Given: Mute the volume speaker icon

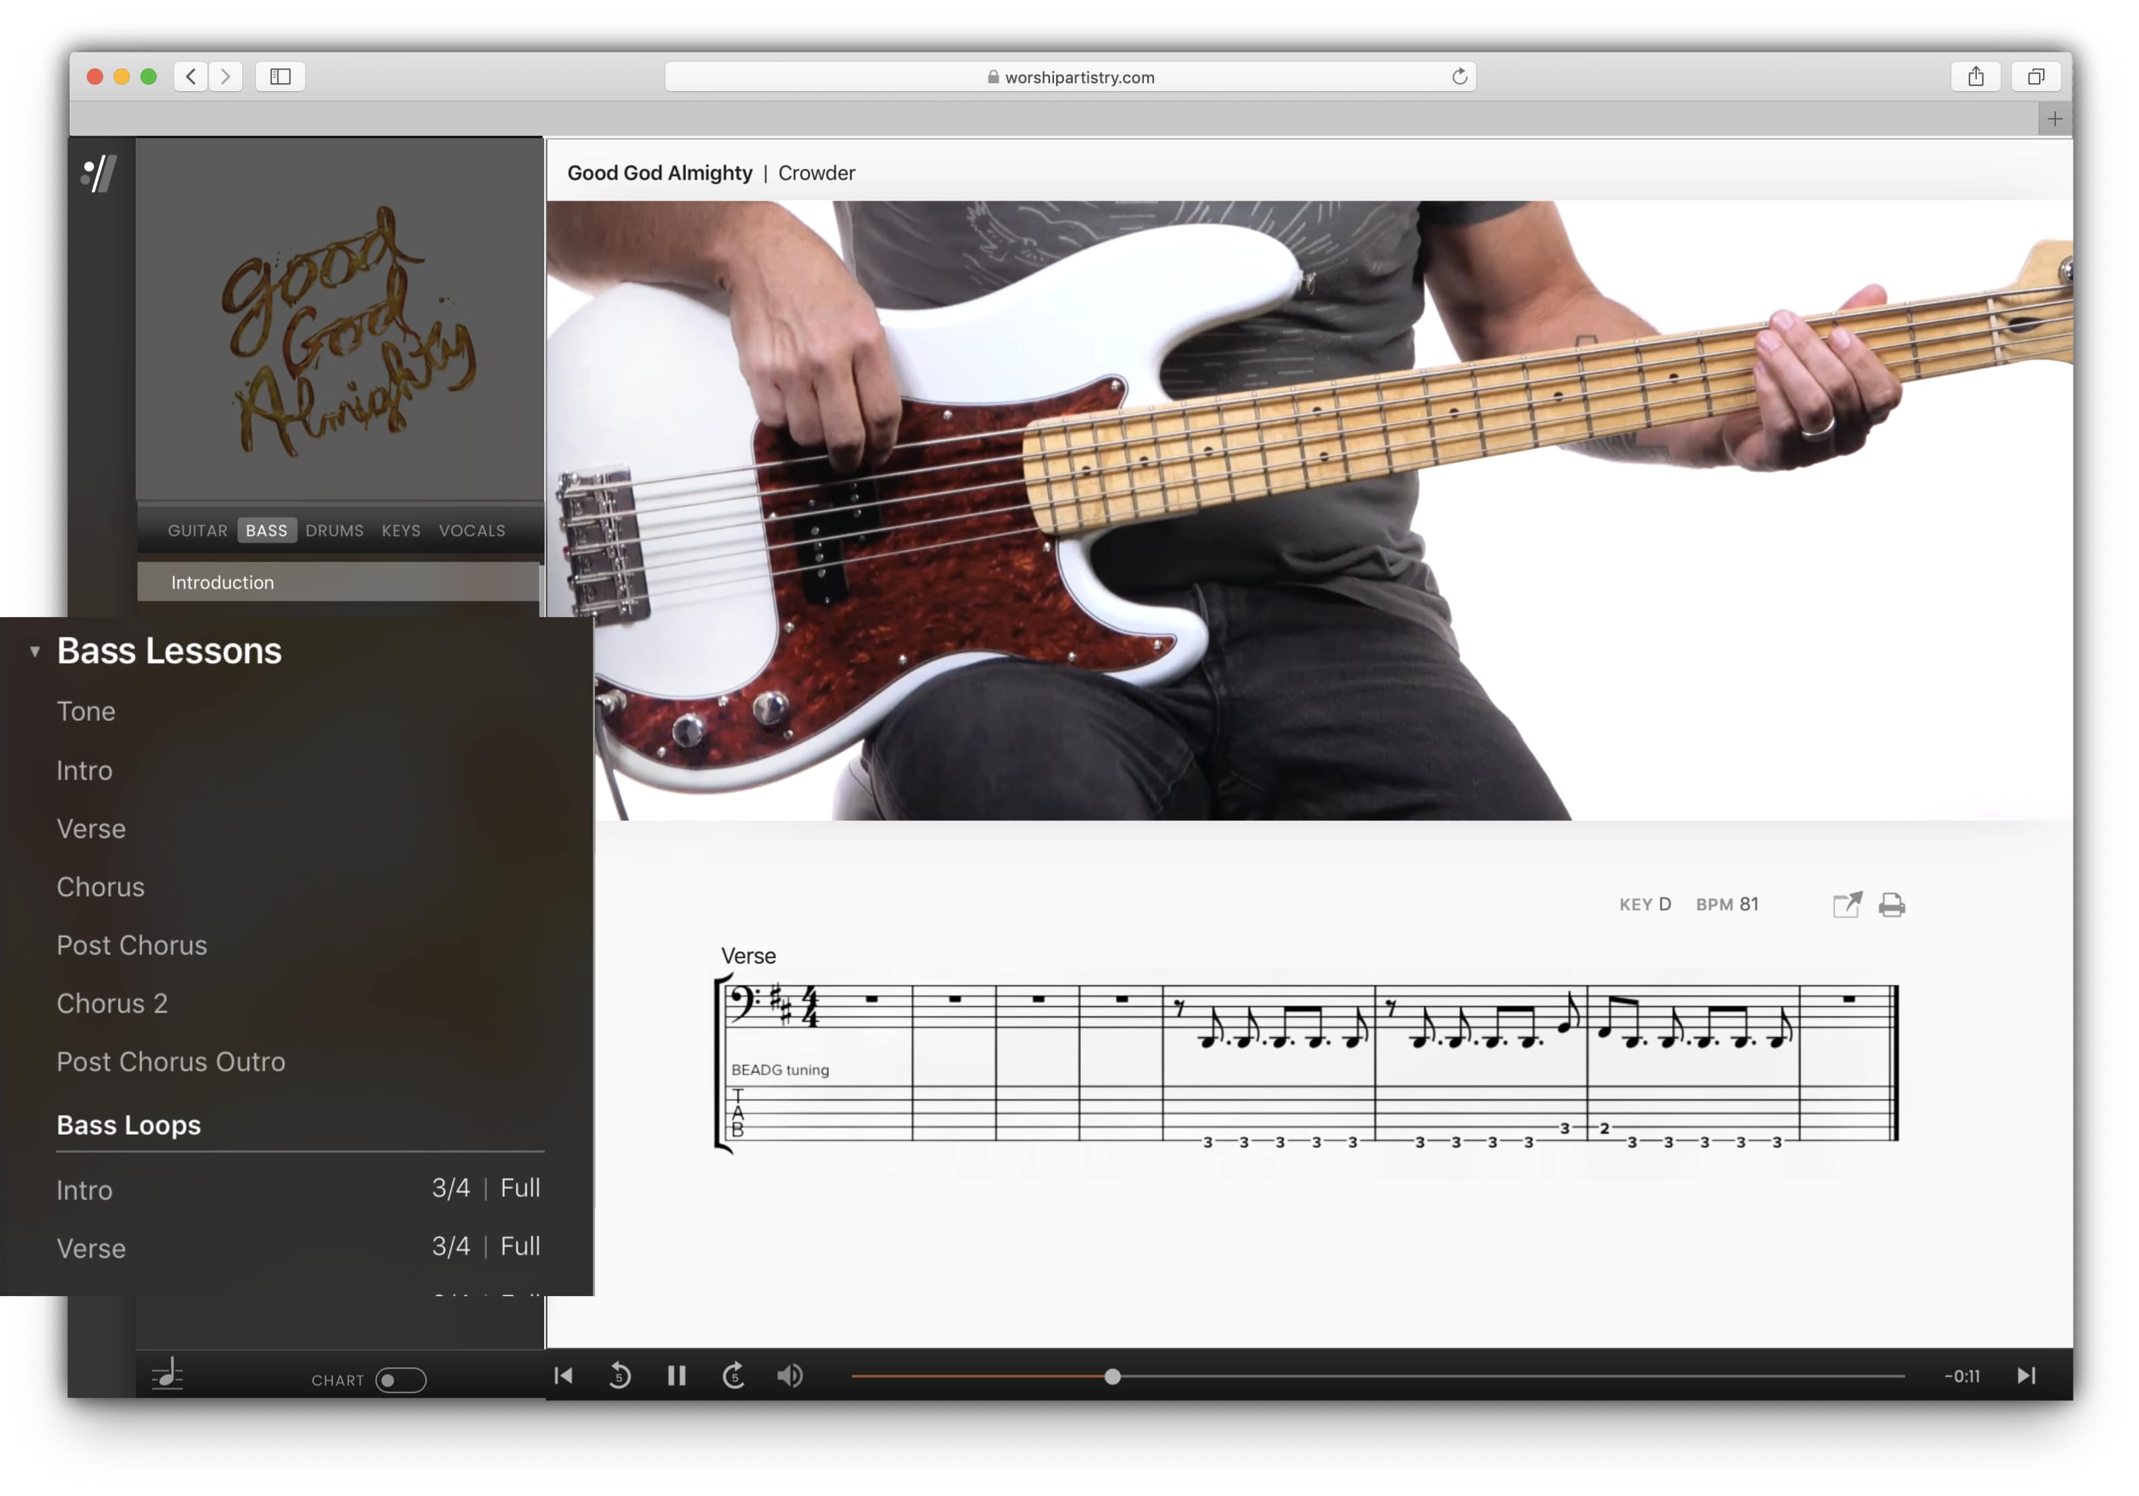Looking at the screenshot, I should point(790,1376).
